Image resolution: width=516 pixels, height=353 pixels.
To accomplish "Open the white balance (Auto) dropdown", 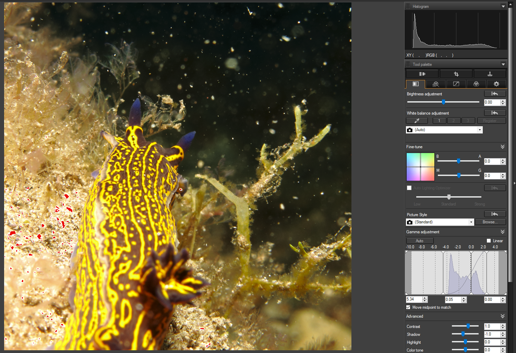I will tap(479, 130).
